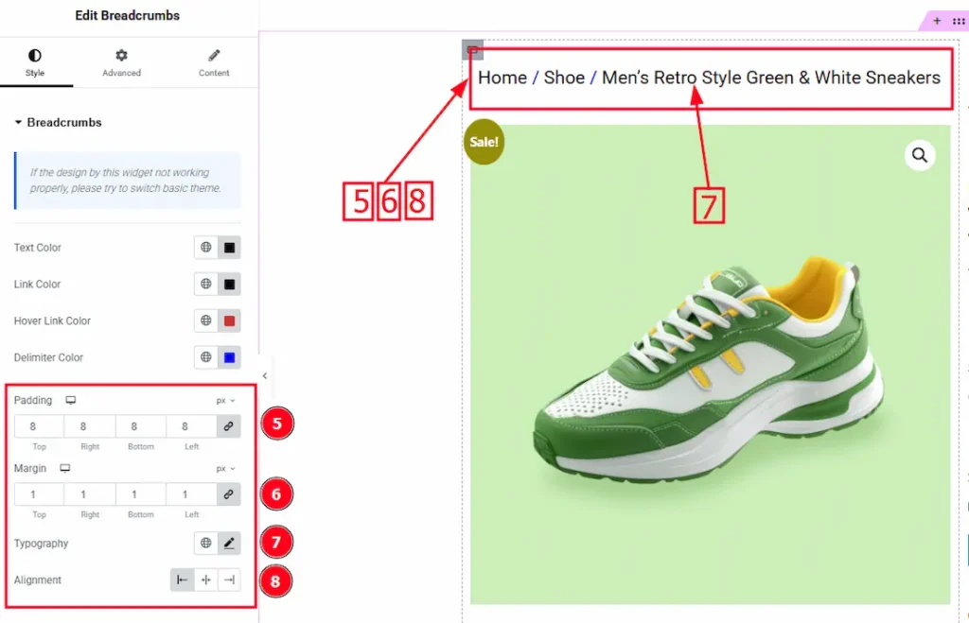This screenshot has height=623, width=969.
Task: Open global color for Link Color
Action: [x=205, y=285]
